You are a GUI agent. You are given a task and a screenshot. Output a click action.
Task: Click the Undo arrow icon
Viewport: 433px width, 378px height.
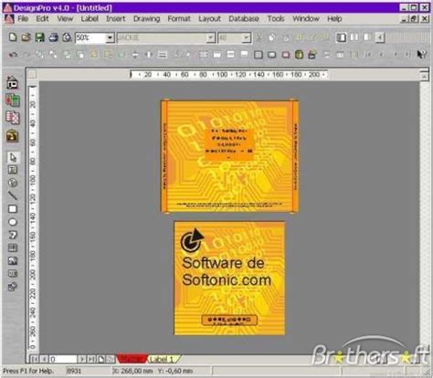pyautogui.click(x=13, y=55)
